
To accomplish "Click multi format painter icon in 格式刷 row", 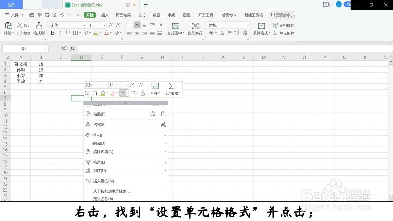I will pyautogui.click(x=164, y=125).
